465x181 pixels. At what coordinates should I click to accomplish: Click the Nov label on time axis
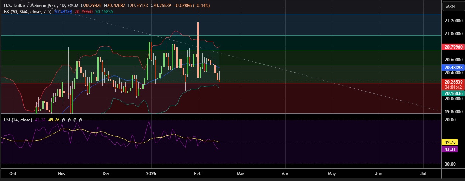[61, 173]
